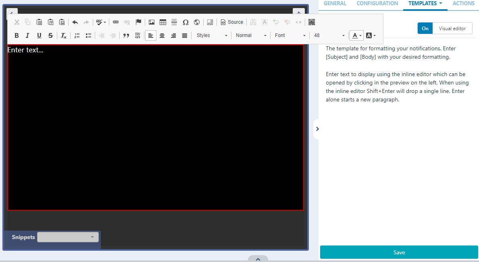The height and width of the screenshot is (262, 479).
Task: Insert an image using the picture icon
Action: [152, 22]
